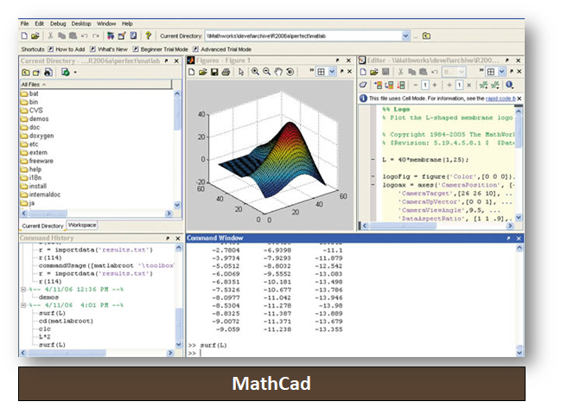Screen dimensions: 561x408
Task: Print the figure from the Figures toolbar
Action: tap(226, 72)
